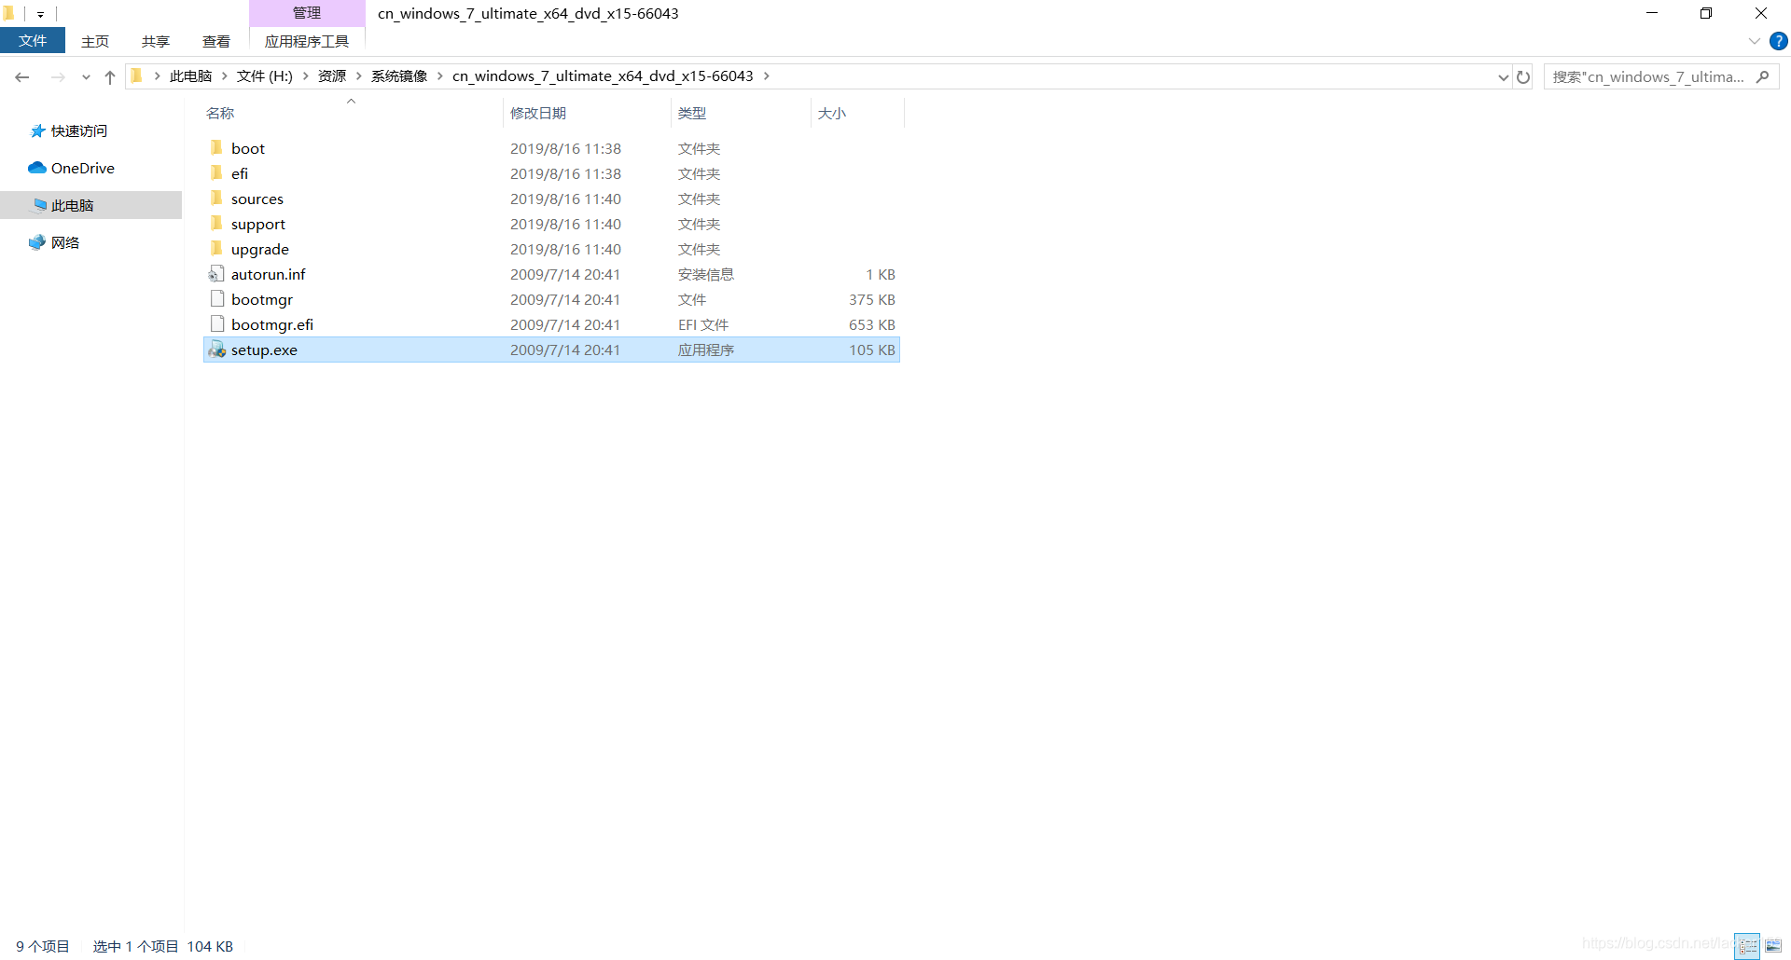Refresh the current folder view
Screen dimensions: 1791x960
[1523, 76]
